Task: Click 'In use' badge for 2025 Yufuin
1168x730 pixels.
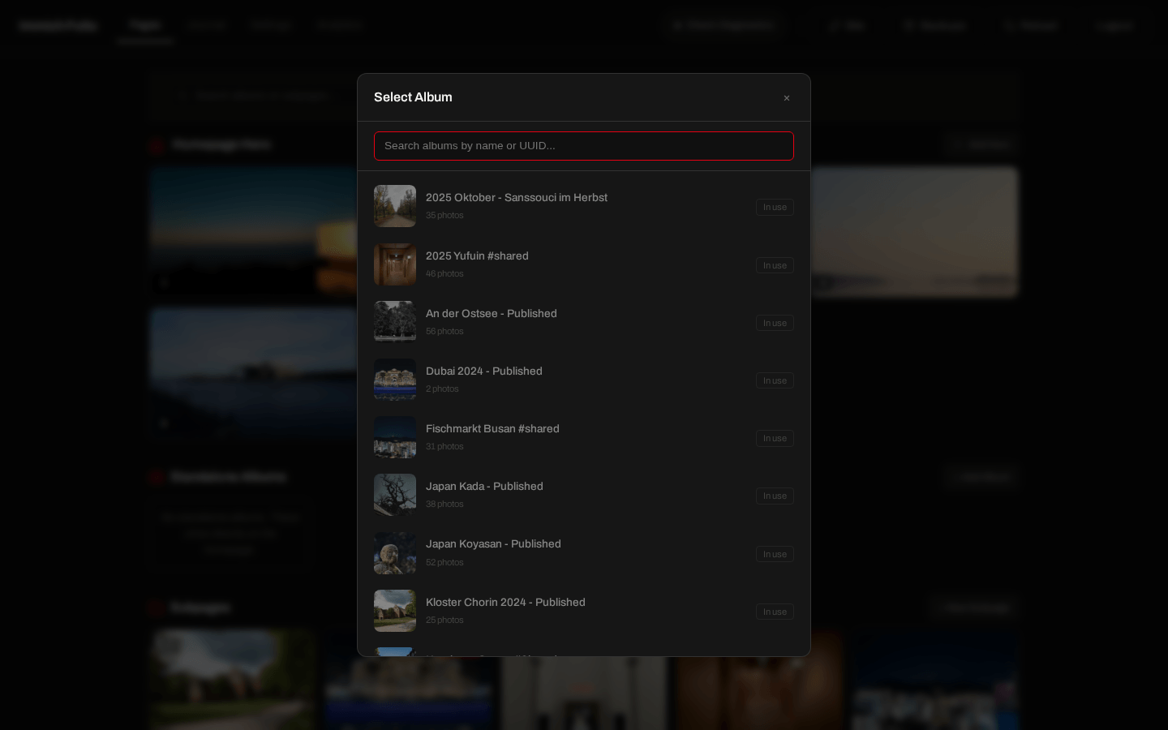Action: 775,266
